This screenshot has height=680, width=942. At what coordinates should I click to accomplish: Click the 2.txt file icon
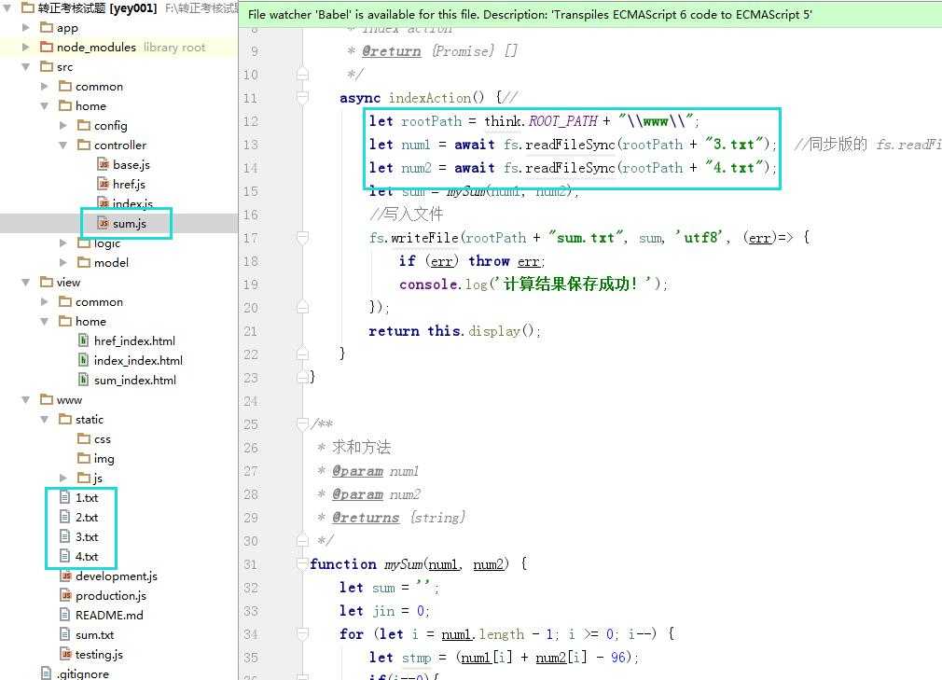pyautogui.click(x=65, y=517)
